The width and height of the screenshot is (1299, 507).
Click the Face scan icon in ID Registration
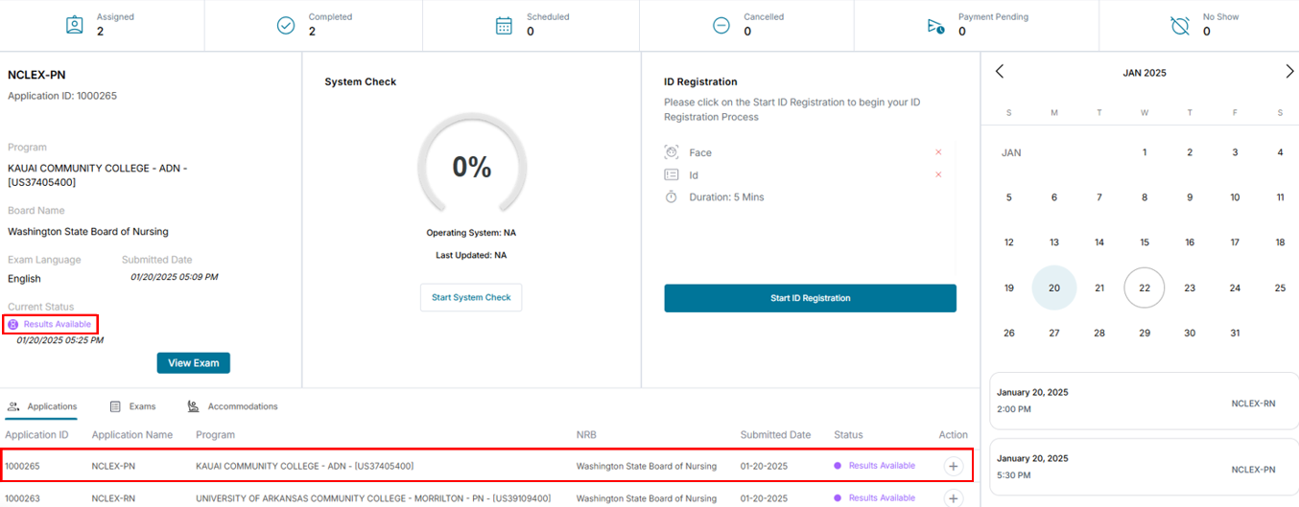point(672,152)
